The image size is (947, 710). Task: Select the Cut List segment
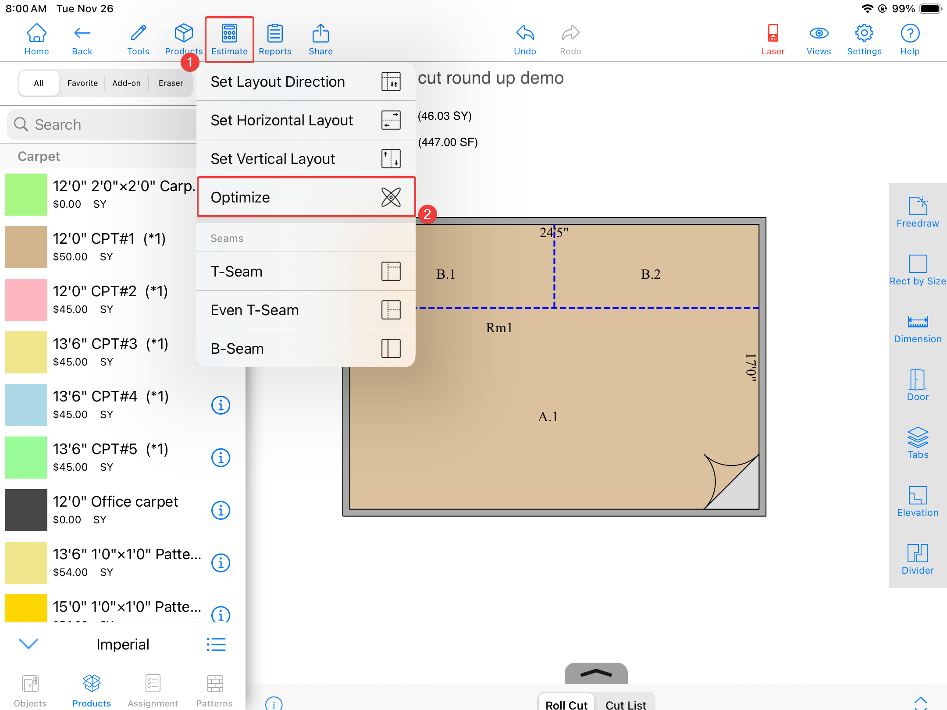coord(625,704)
